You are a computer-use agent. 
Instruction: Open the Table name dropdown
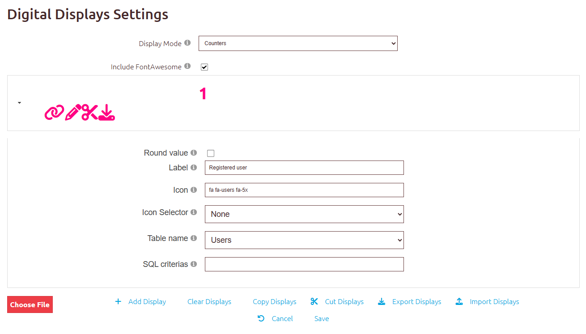304,240
